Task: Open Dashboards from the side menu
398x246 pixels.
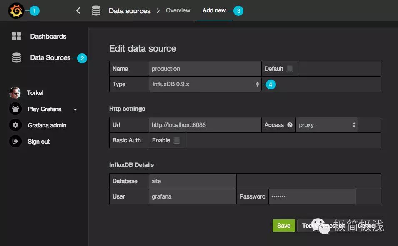Action: pos(48,36)
